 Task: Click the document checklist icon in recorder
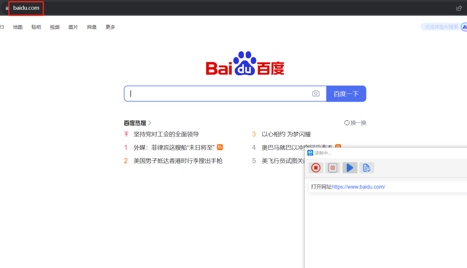click(366, 168)
